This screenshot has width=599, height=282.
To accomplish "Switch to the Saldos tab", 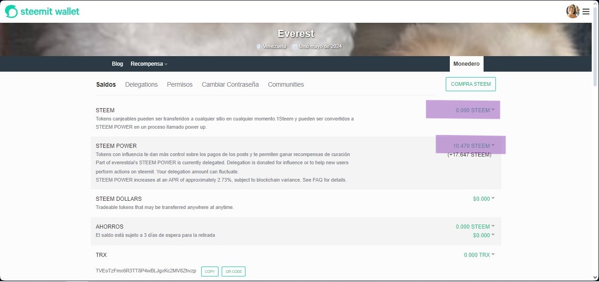I will 106,84.
